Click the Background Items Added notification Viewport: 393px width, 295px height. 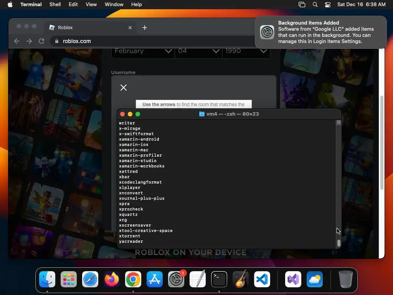click(321, 32)
